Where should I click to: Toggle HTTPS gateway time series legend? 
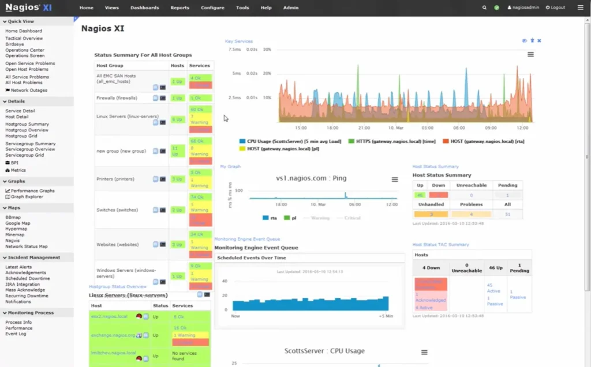(x=392, y=141)
